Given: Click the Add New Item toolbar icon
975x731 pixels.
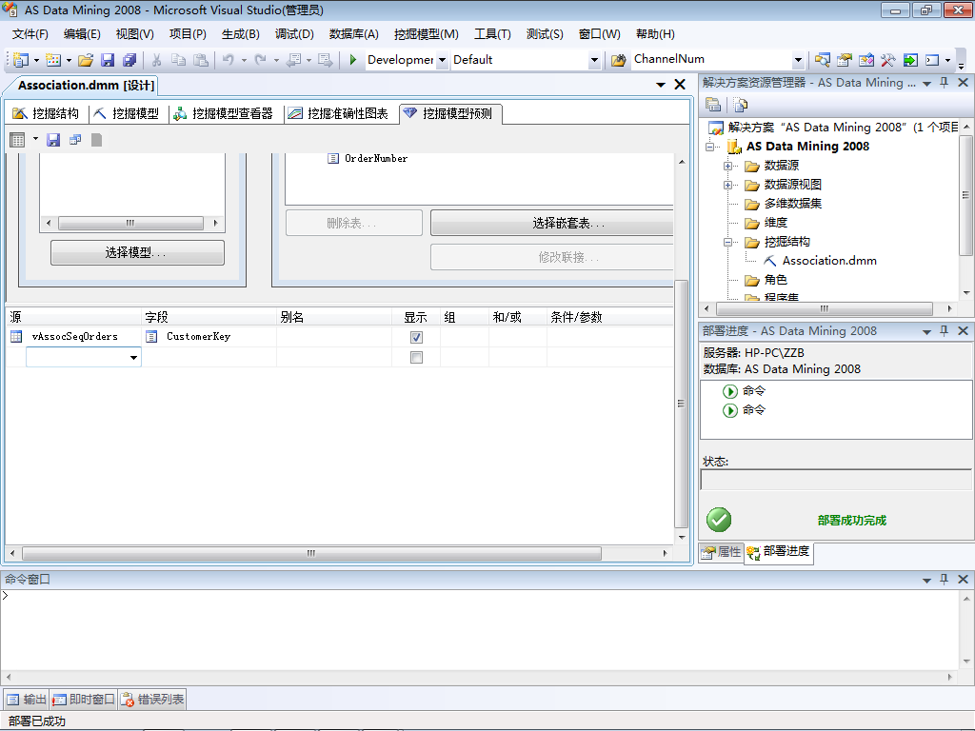Looking at the screenshot, I should pos(53,60).
